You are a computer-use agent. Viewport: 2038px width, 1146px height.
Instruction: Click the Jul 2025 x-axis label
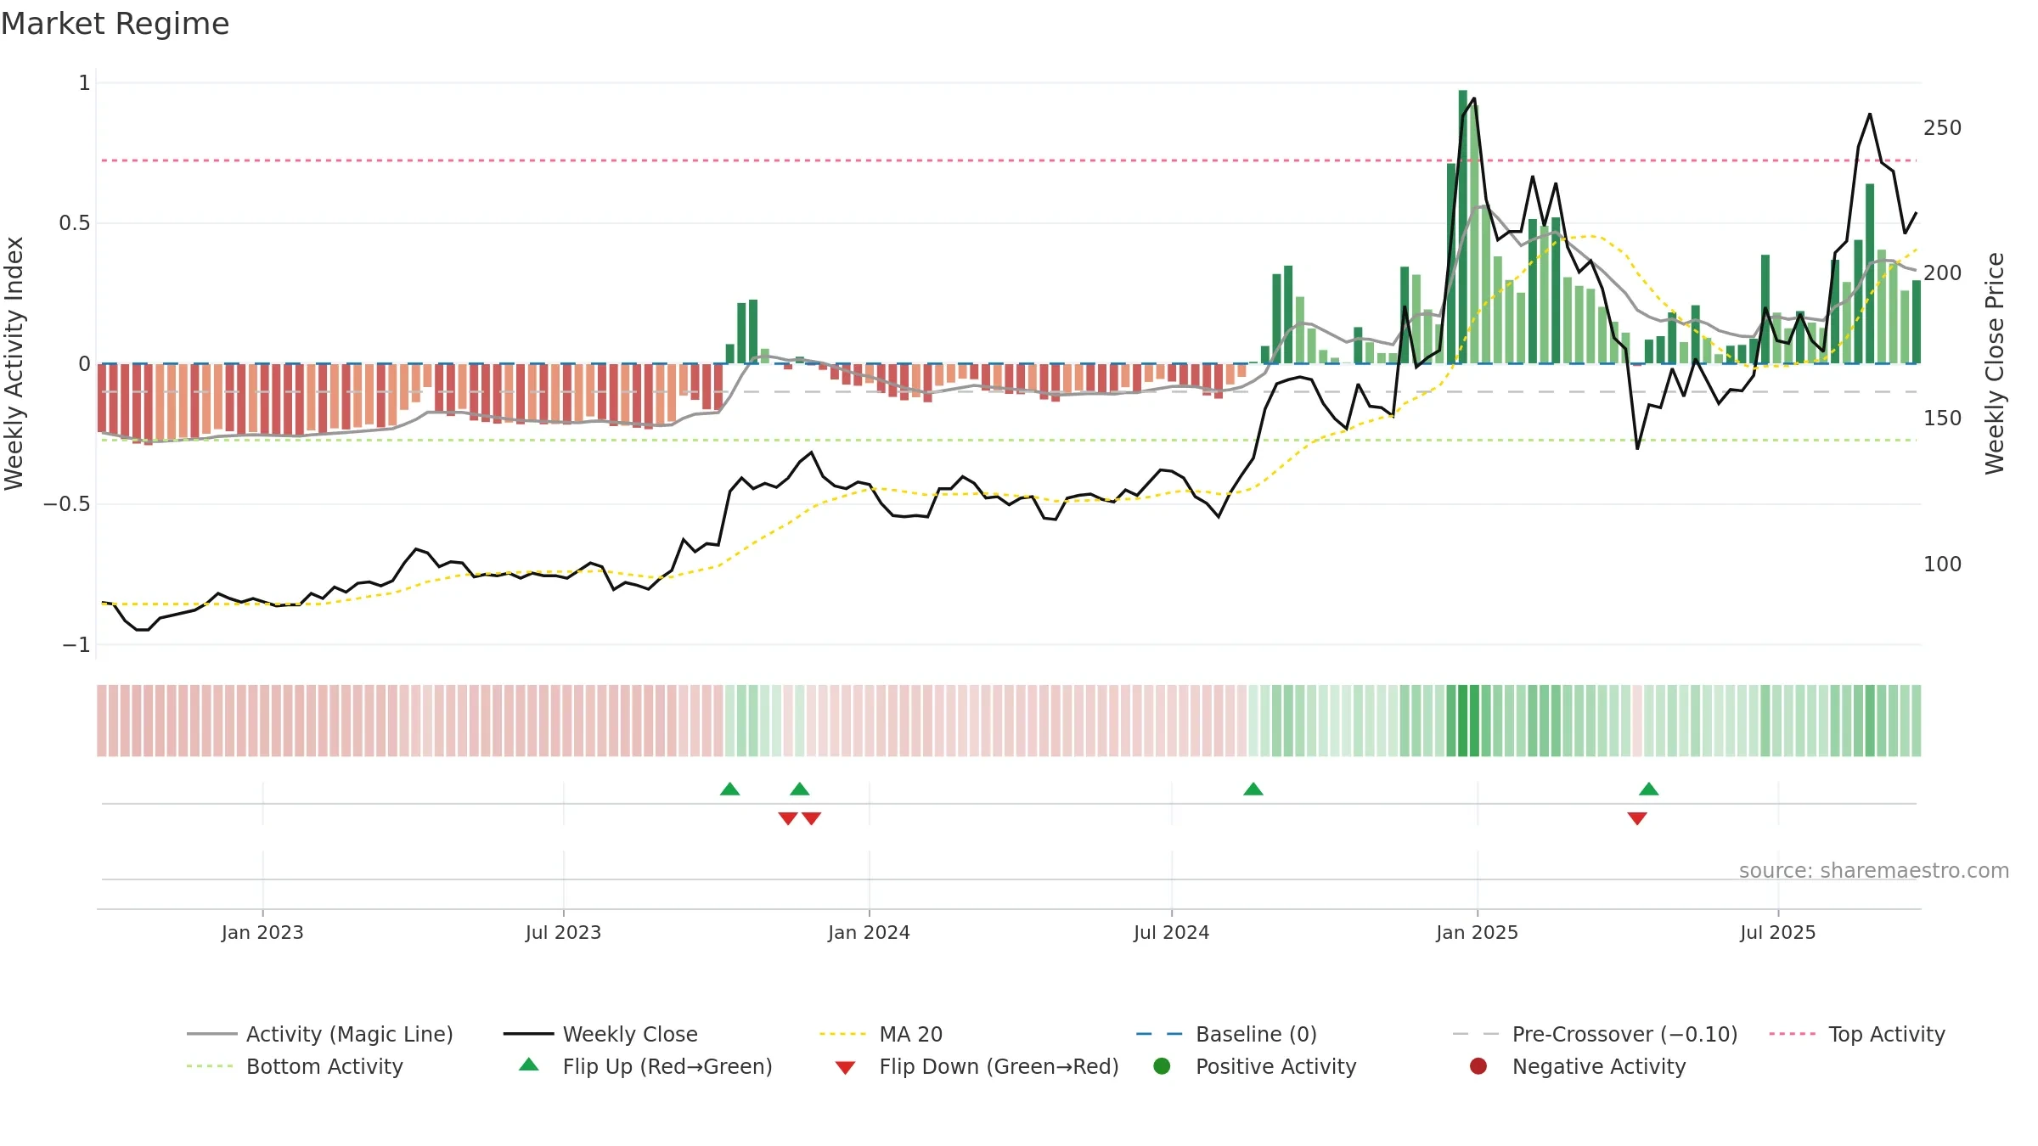point(1777,932)
